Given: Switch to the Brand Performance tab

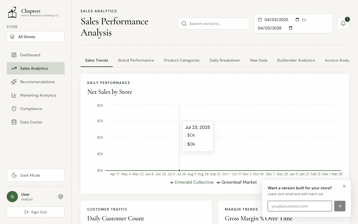Looking at the screenshot, I should (136, 60).
